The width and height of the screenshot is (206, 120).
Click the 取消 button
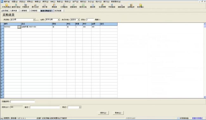[118, 113]
